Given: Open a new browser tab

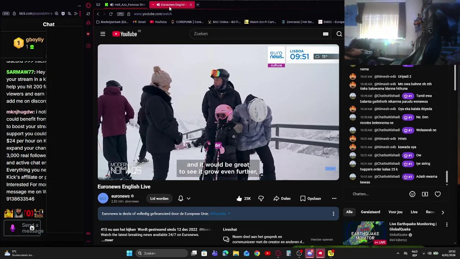Looking at the screenshot, I should pyautogui.click(x=198, y=5).
